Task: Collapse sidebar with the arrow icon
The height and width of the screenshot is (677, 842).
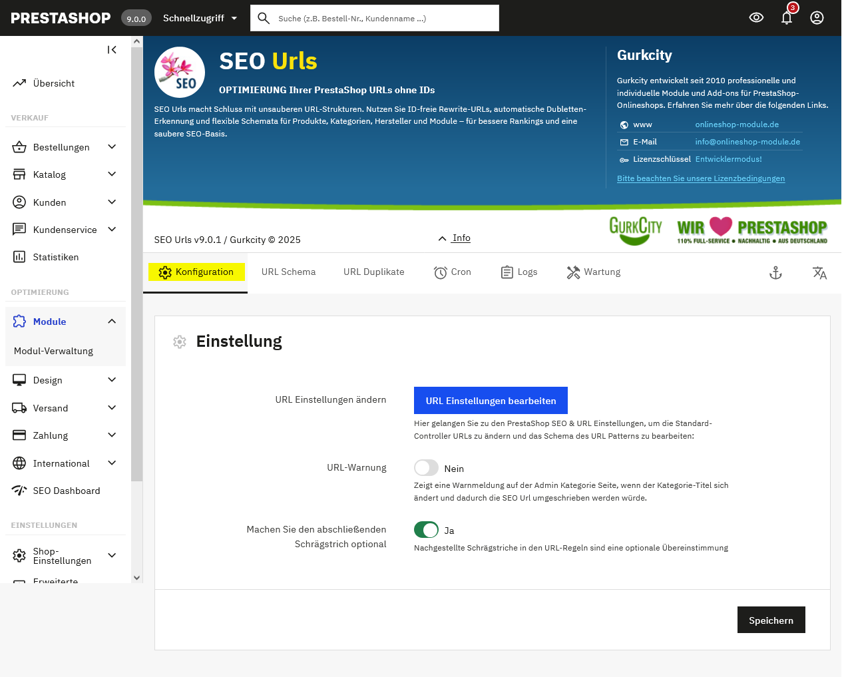Action: point(112,50)
